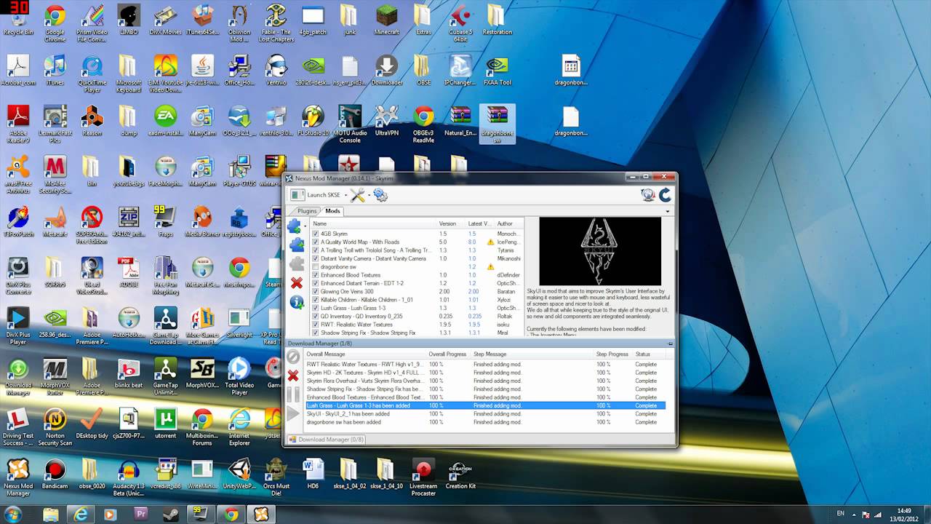The height and width of the screenshot is (524, 931).
Task: Select the Mods tab
Action: click(332, 211)
